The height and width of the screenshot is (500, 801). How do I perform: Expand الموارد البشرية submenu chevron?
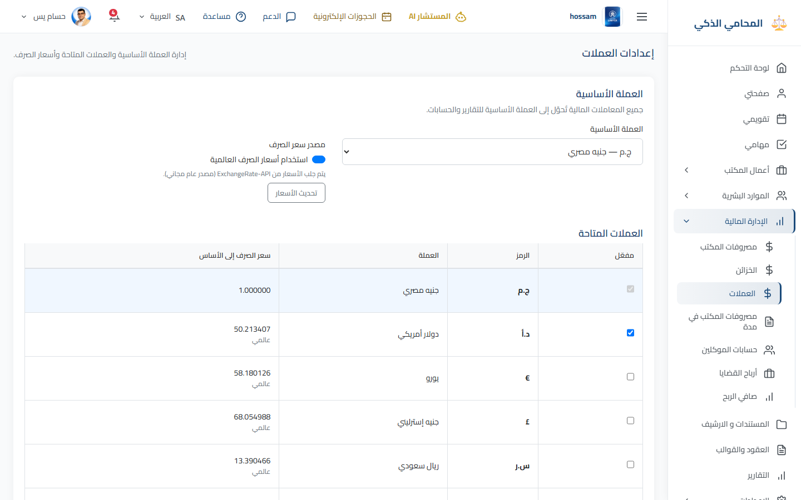[x=686, y=196]
